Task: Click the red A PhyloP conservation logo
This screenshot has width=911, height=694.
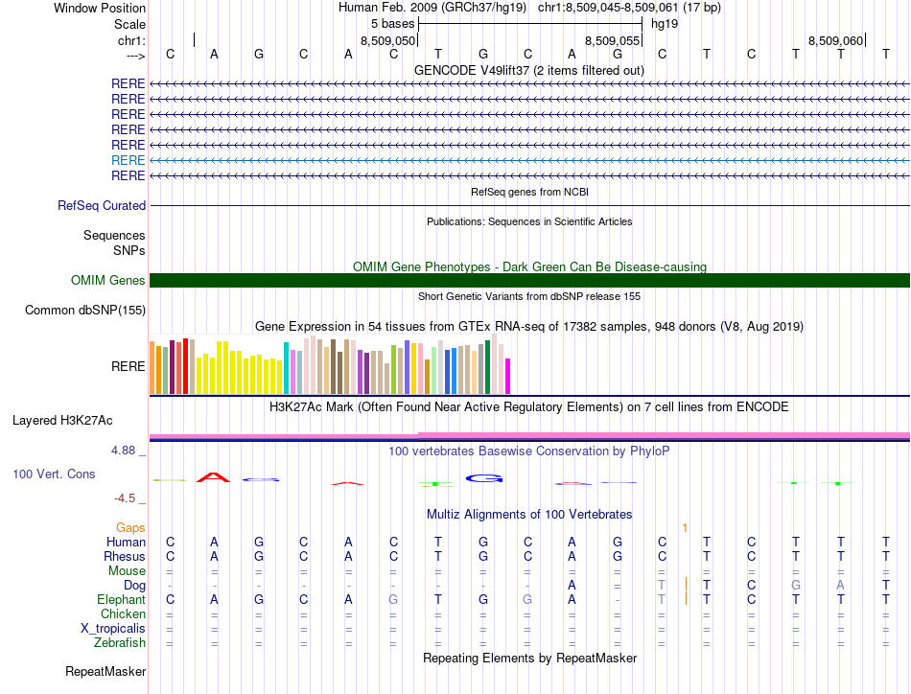Action: pyautogui.click(x=213, y=478)
